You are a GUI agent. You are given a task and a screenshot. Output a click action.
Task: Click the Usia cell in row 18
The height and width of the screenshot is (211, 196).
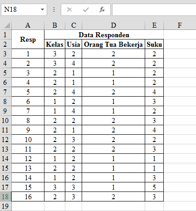[73, 196]
